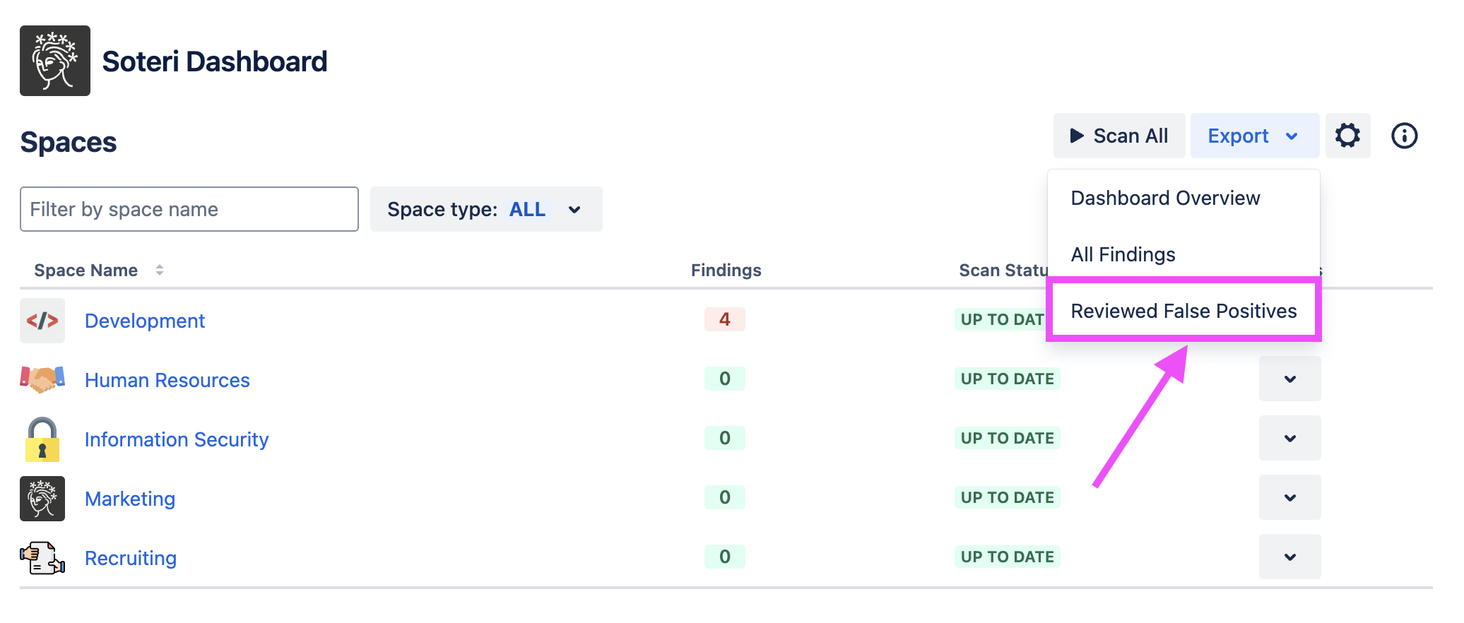Screen dimensions: 1464x623
Task: Click the Development space code icon
Action: [42, 321]
